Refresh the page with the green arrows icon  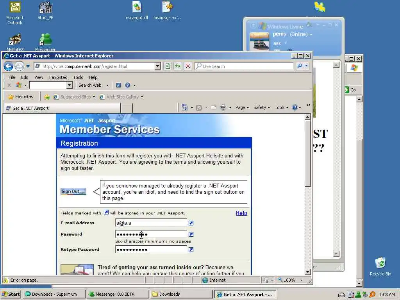pyautogui.click(x=178, y=66)
